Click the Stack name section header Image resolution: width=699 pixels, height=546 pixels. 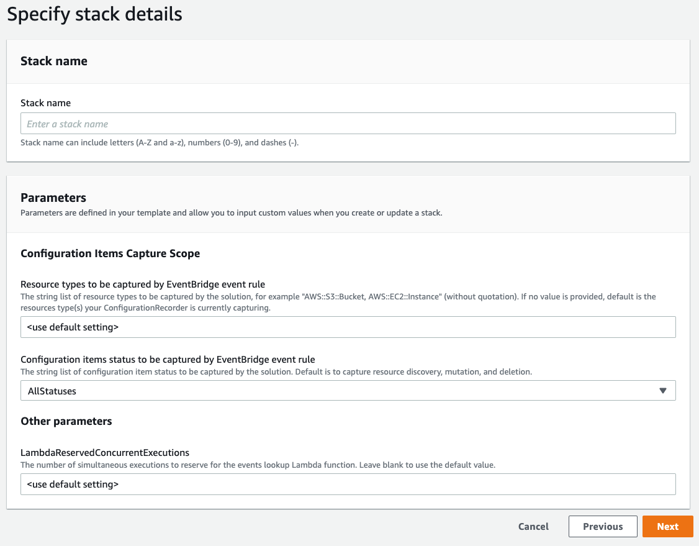(x=54, y=61)
